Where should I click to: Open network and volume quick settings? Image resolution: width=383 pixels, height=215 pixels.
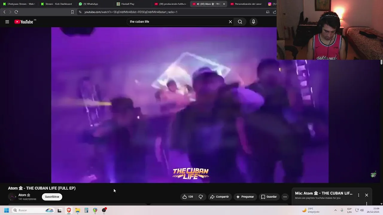[359, 210]
